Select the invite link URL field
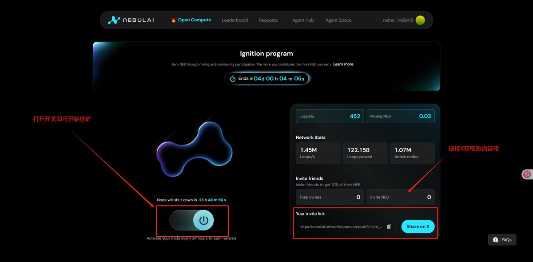 (346, 227)
